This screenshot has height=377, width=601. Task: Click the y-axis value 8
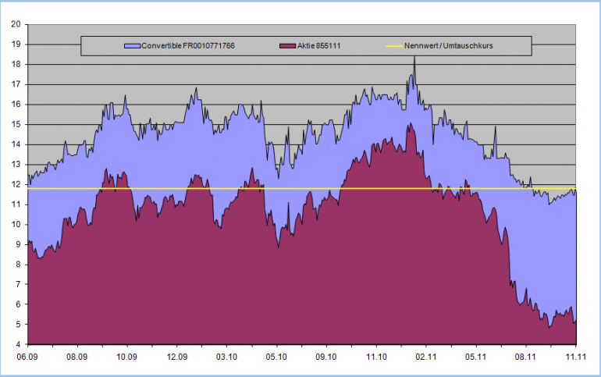coord(18,265)
